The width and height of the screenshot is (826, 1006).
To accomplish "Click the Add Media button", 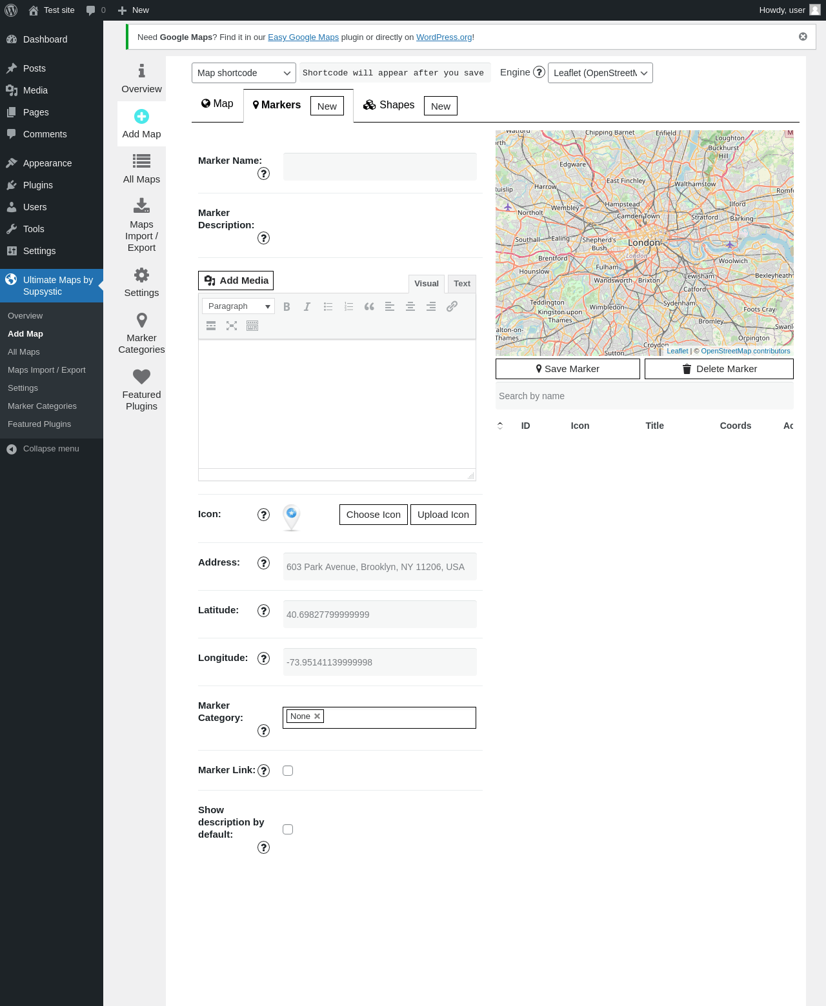I will [236, 281].
